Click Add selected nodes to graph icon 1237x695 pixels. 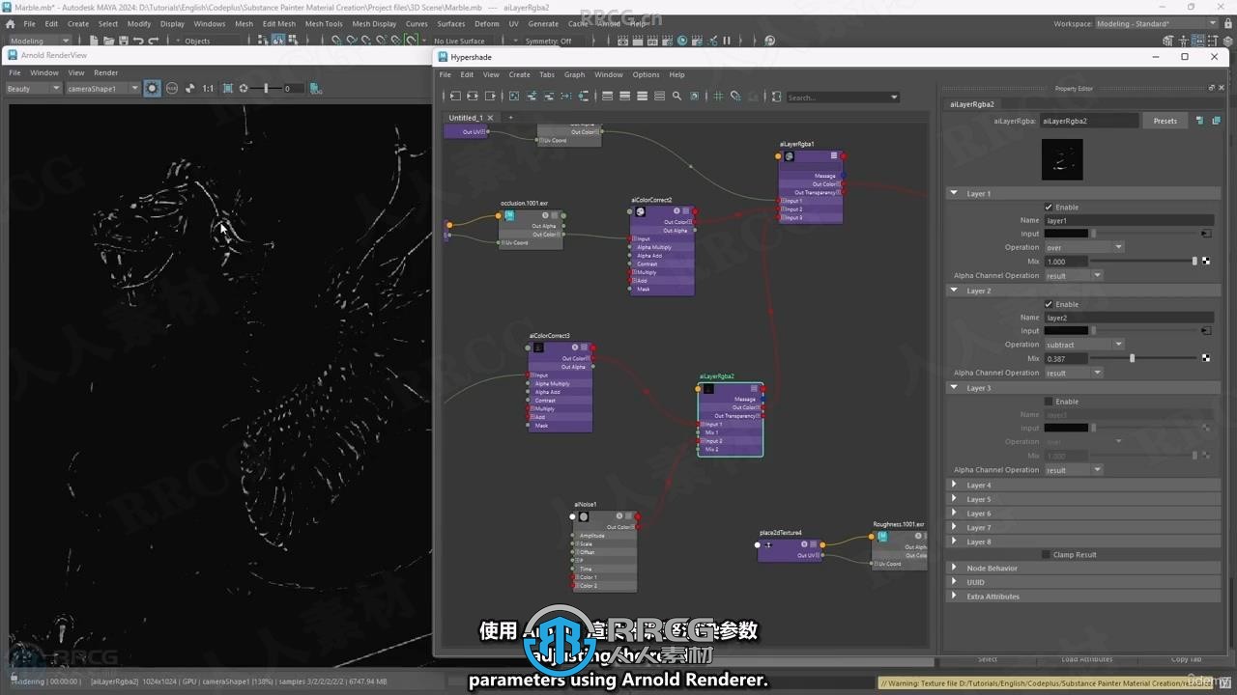click(x=532, y=97)
